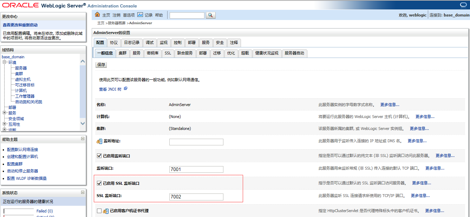The width and height of the screenshot is (470, 217).
Task: Click the home icon in toolbar
Action: click(x=98, y=15)
